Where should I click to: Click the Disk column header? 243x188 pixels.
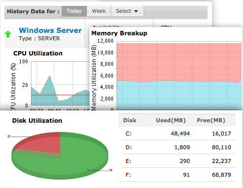click(130, 120)
